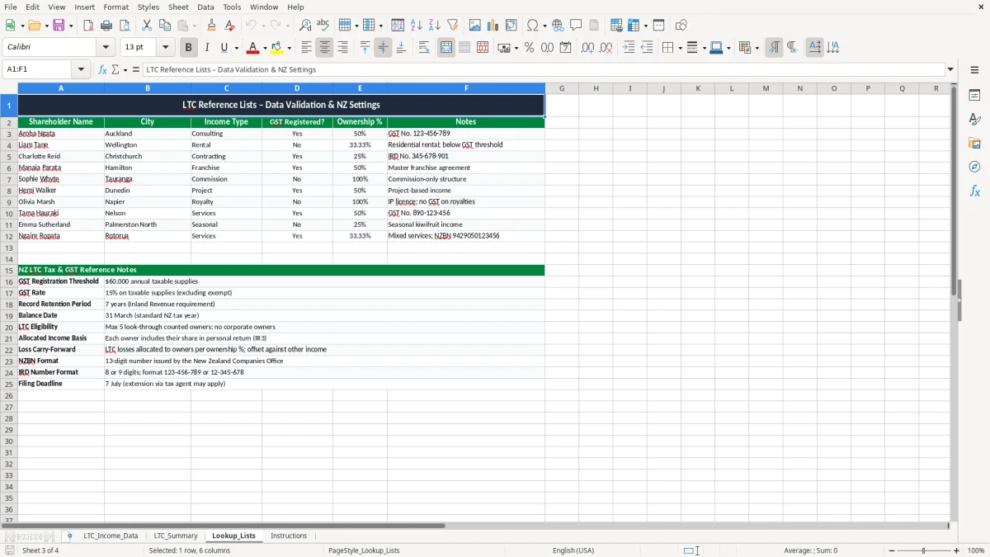The width and height of the screenshot is (990, 557).
Task: Open the Data menu
Action: [205, 7]
